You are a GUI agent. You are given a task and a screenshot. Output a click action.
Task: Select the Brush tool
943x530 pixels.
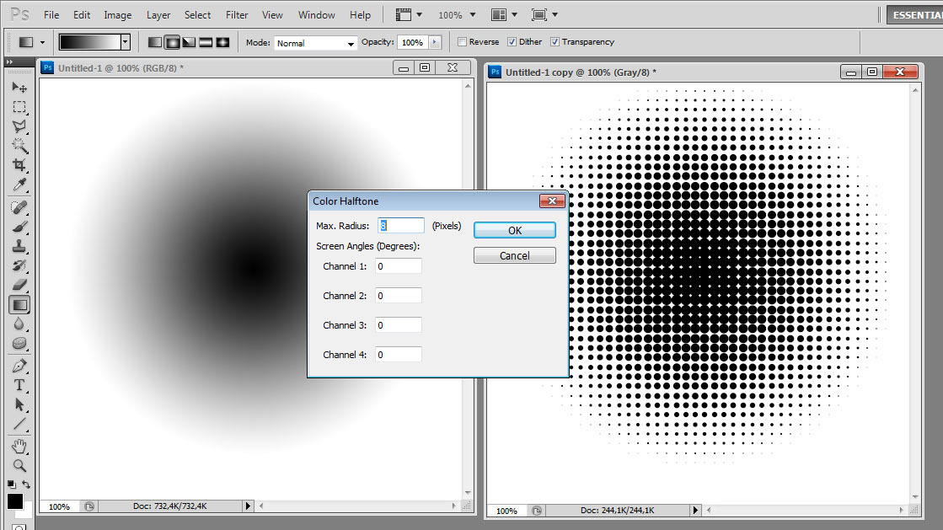point(19,227)
